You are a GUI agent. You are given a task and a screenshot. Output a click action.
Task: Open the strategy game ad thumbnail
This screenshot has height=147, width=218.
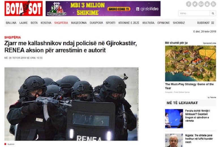191,63
